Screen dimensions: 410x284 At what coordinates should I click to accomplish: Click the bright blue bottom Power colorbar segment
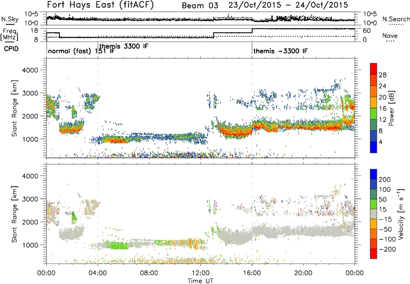[x=374, y=147]
